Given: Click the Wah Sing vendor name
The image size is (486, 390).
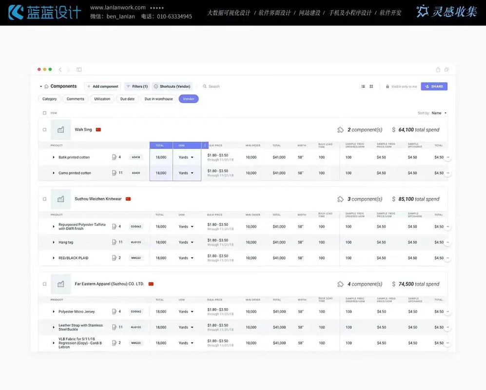Looking at the screenshot, I should [x=83, y=130].
